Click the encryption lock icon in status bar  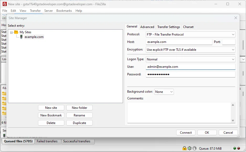[x=185, y=148]
